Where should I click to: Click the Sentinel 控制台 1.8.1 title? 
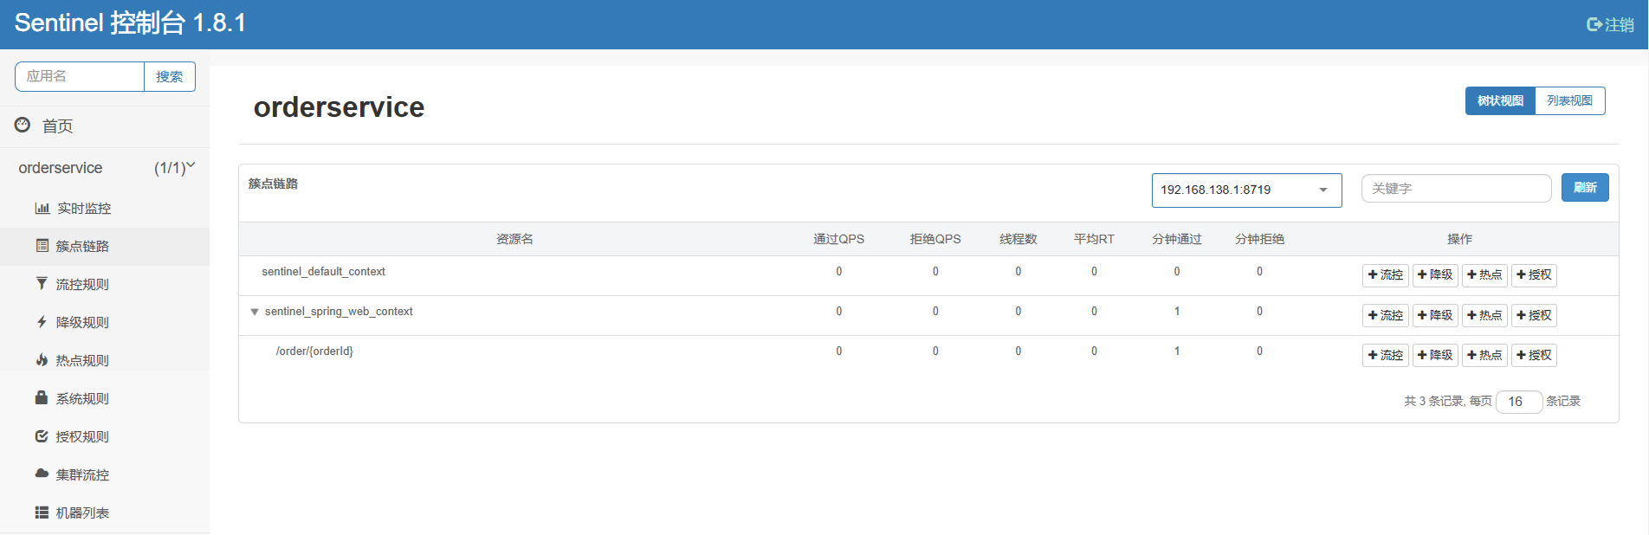pos(131,23)
